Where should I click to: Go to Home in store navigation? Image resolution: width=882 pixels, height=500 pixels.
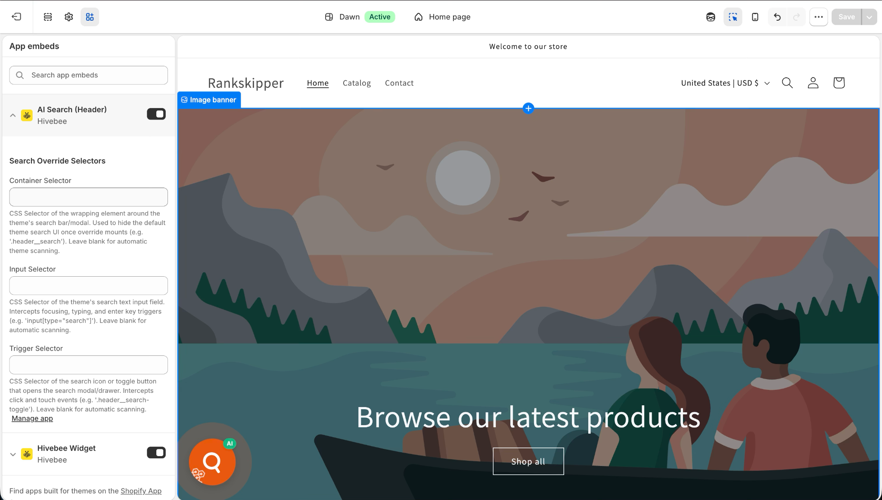pyautogui.click(x=318, y=83)
